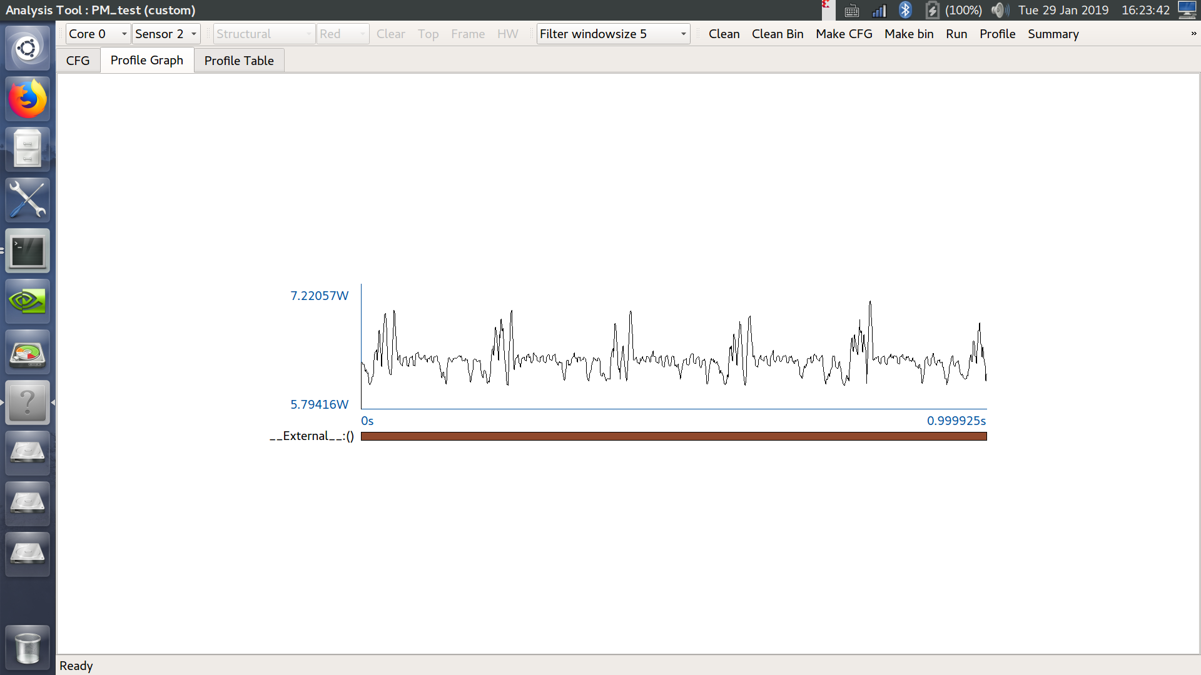The height and width of the screenshot is (675, 1201).
Task: Click the Frame view icon button
Action: point(469,34)
